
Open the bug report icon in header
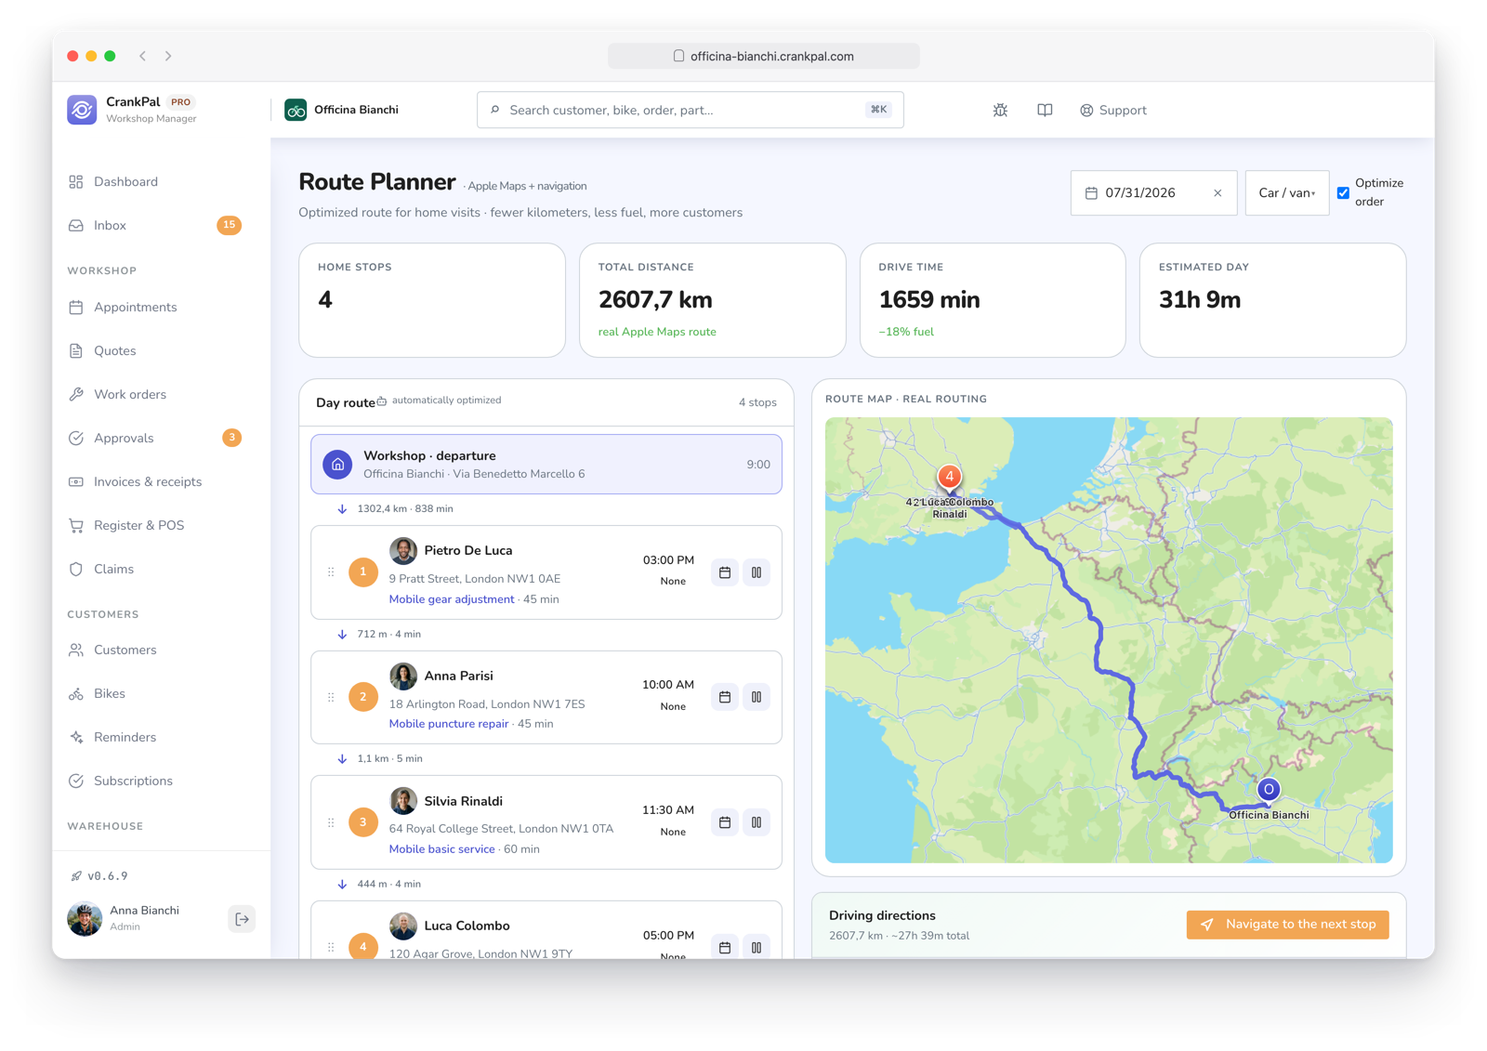point(1000,110)
